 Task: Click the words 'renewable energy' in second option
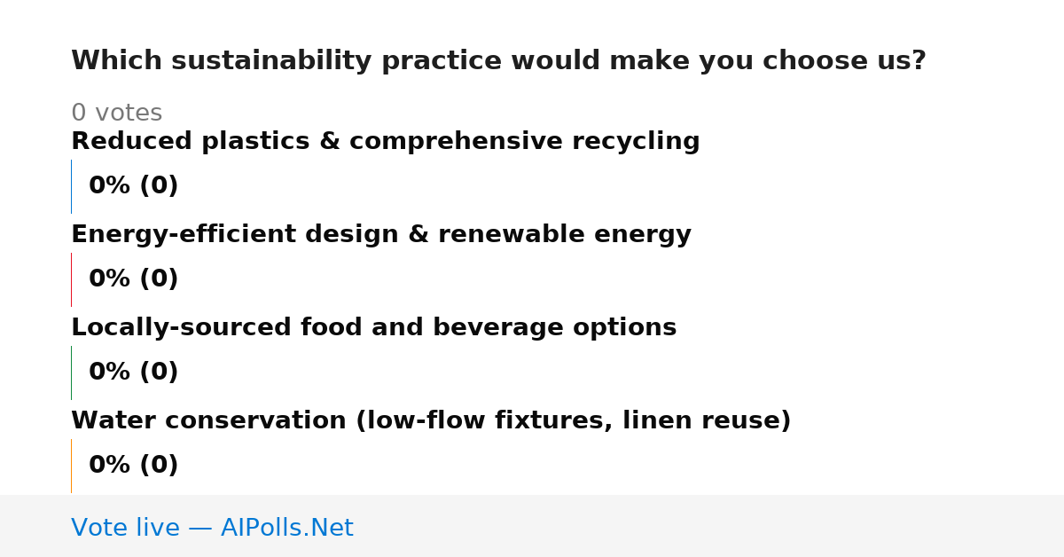564,235
